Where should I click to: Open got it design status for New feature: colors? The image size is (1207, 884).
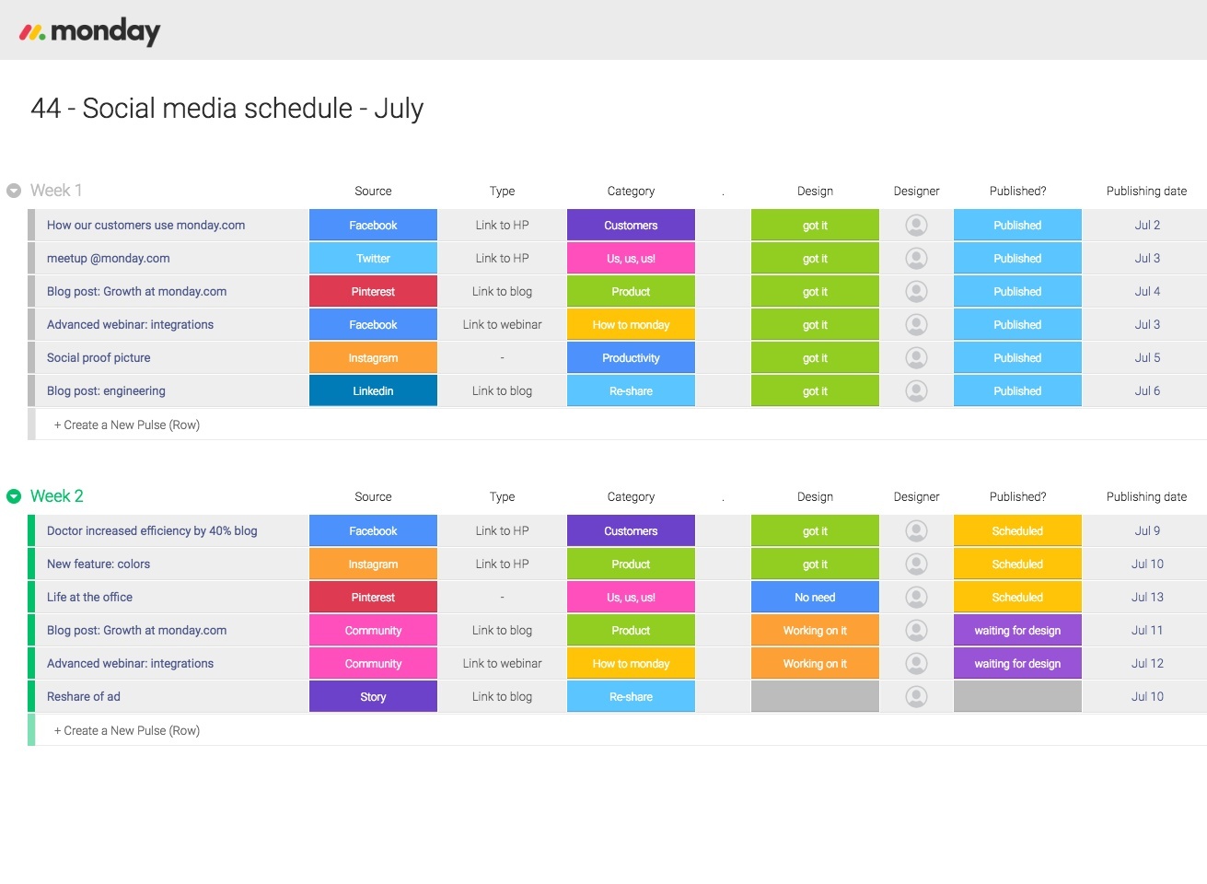[x=815, y=564]
